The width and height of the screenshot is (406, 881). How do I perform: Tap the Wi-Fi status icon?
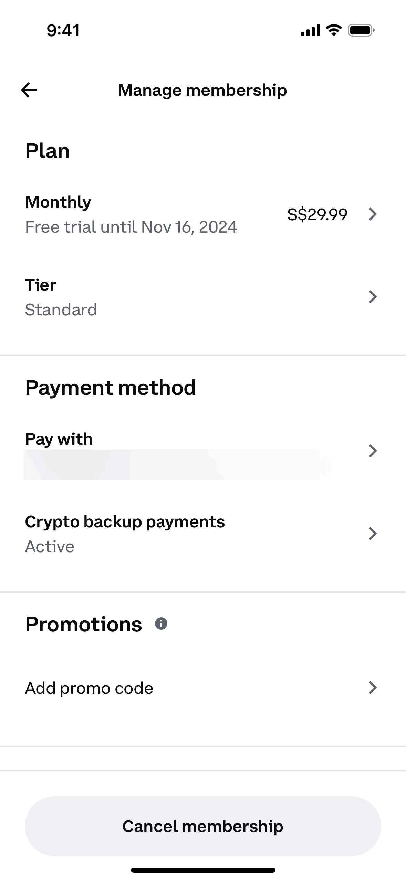pos(334,30)
